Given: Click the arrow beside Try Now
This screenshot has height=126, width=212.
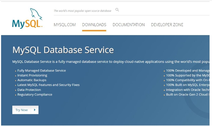Looking at the screenshot, I should (x=35, y=110).
